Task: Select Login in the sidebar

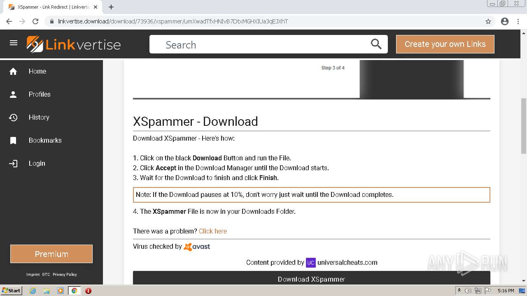Action: tap(37, 164)
